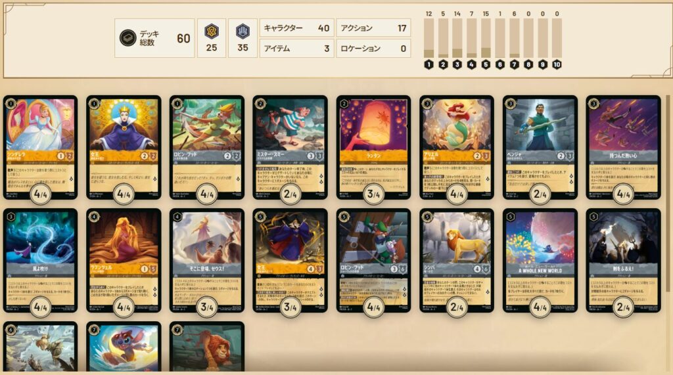Open the シンデレラ card thumbnail
673x375 pixels.
coord(40,147)
